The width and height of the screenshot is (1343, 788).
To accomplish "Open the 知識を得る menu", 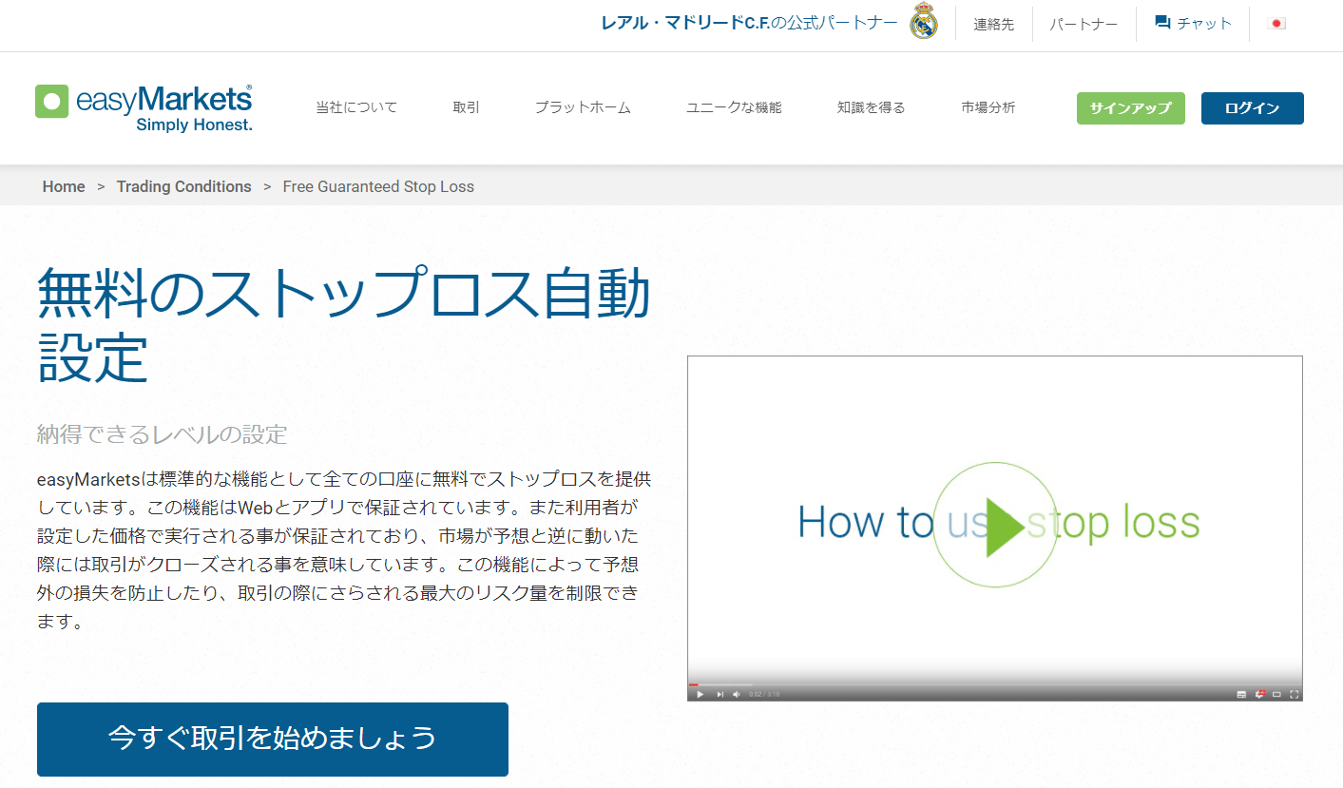I will [872, 107].
